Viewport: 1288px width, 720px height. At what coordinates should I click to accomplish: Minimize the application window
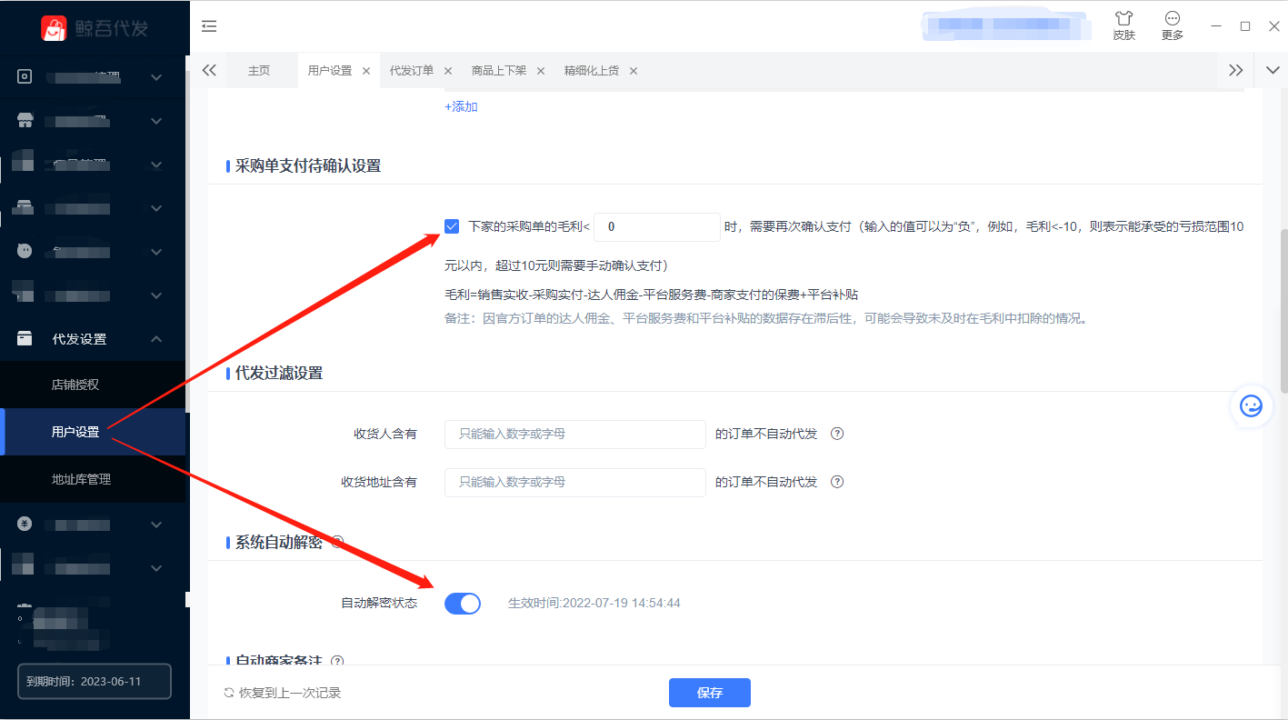click(1216, 26)
